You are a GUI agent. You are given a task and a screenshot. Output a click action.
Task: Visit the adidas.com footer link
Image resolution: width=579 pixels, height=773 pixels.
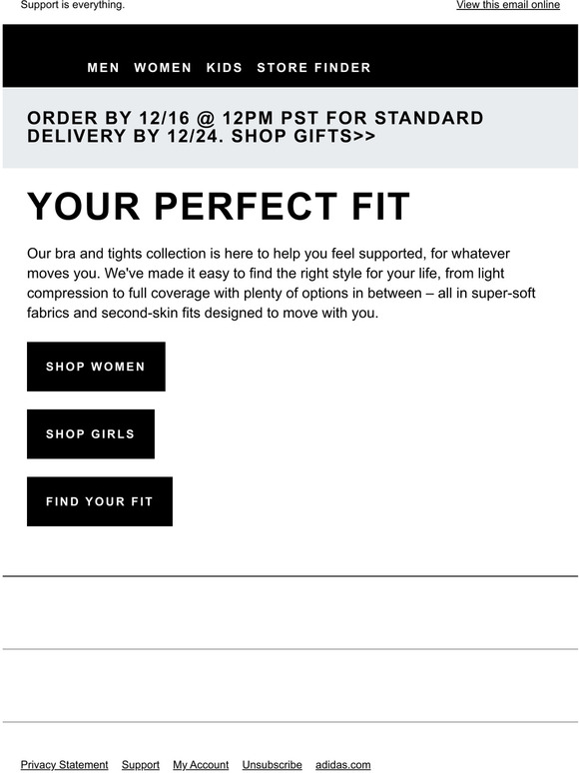(343, 765)
